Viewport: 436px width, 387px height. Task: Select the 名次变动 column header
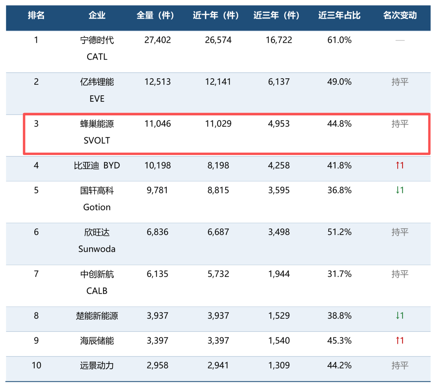coord(400,15)
